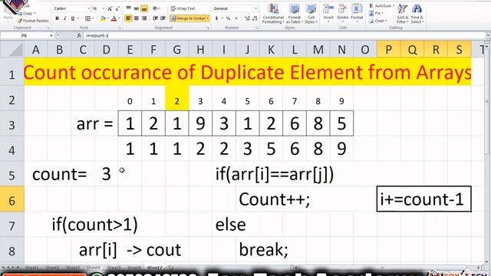This screenshot has height=276, width=491.
Task: Switch to the Sheet5 tab
Action: coord(114,268)
